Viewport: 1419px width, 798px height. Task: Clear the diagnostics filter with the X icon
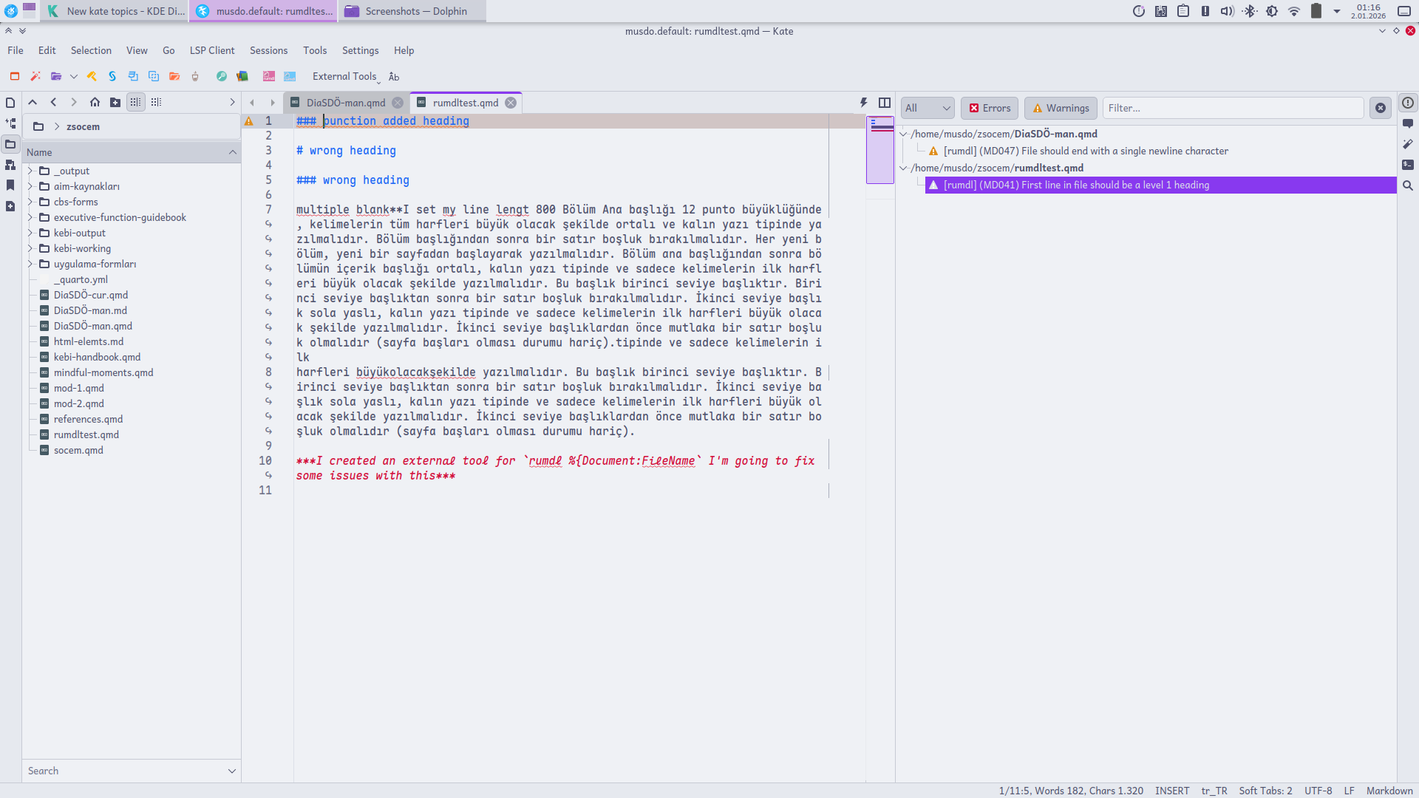(1381, 108)
